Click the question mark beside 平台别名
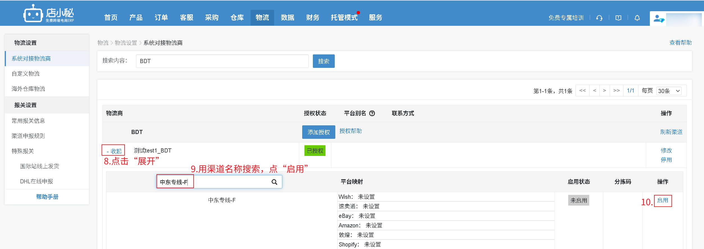 [372, 113]
